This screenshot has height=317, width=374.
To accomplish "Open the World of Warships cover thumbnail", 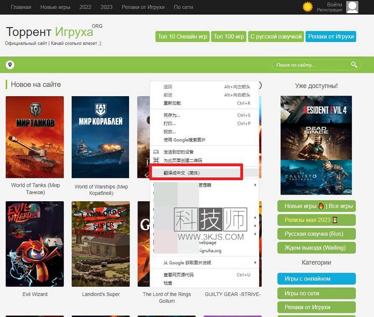I will pyautogui.click(x=100, y=137).
